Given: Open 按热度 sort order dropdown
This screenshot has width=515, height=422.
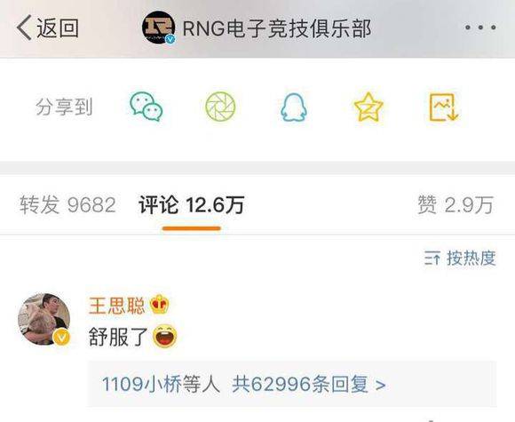Looking at the screenshot, I should (x=460, y=258).
